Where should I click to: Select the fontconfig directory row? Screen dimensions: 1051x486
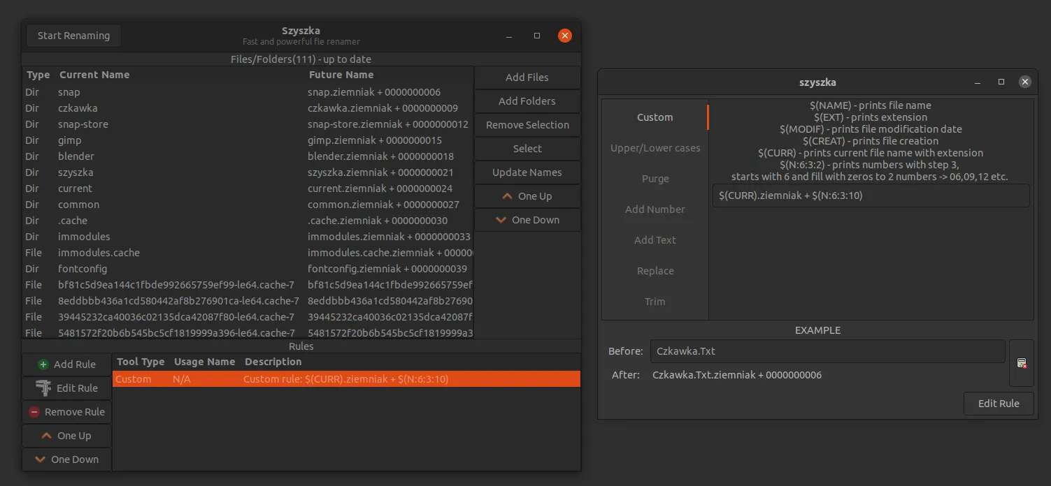point(248,269)
